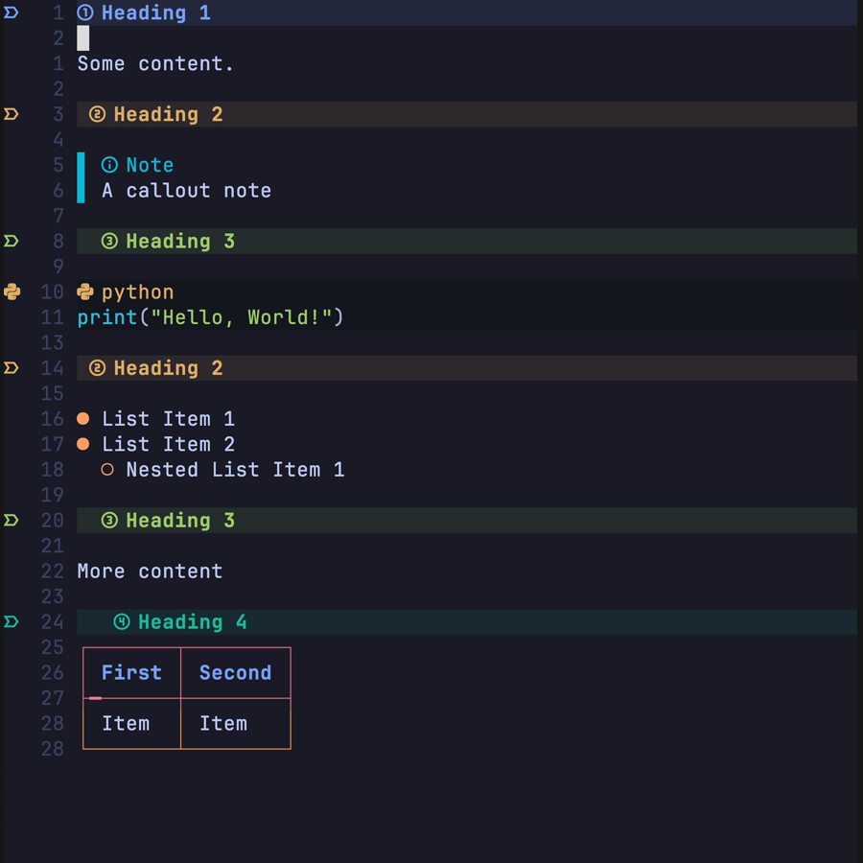This screenshot has width=863, height=863.
Task: Click the circled 4 icon before Heading 4
Action: [122, 622]
